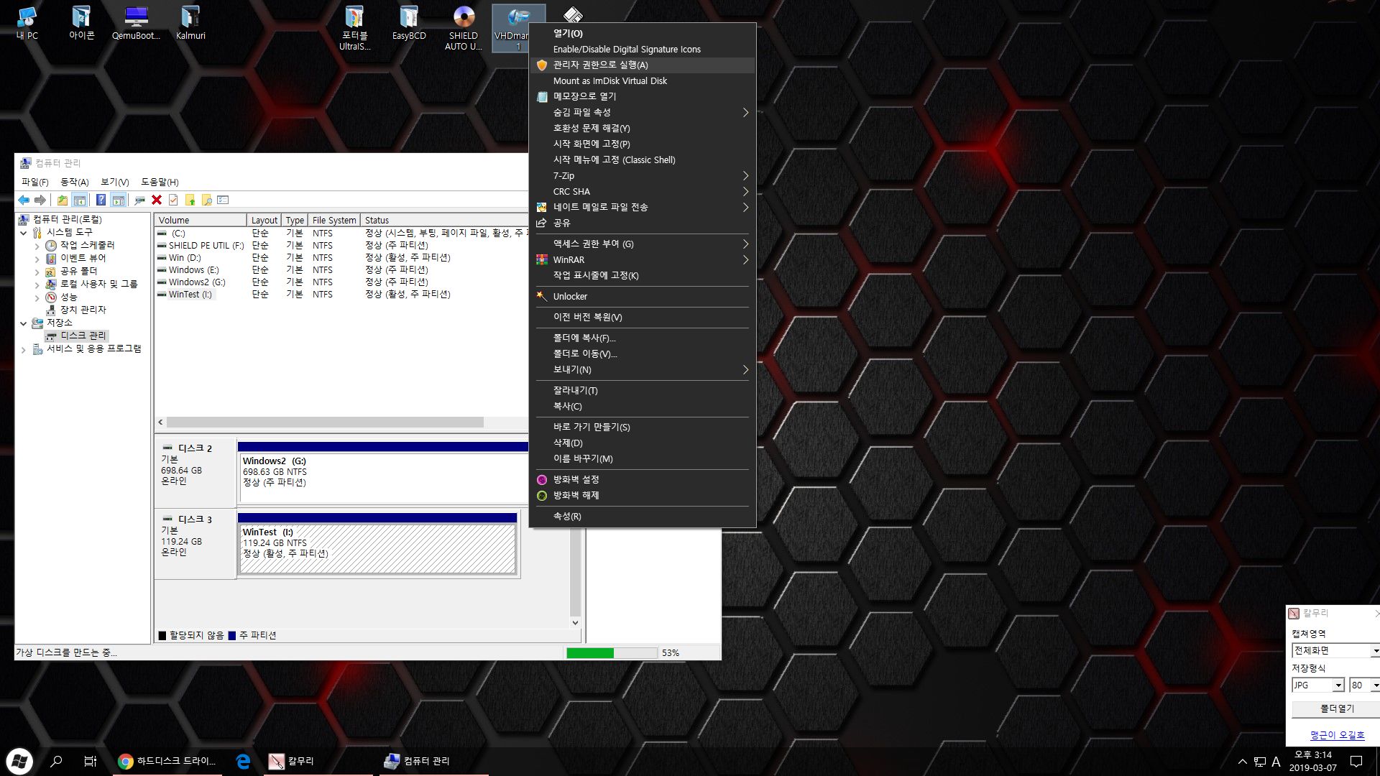Choose 방화벽 설정 in context menu
This screenshot has width=1380, height=776.
click(642, 479)
